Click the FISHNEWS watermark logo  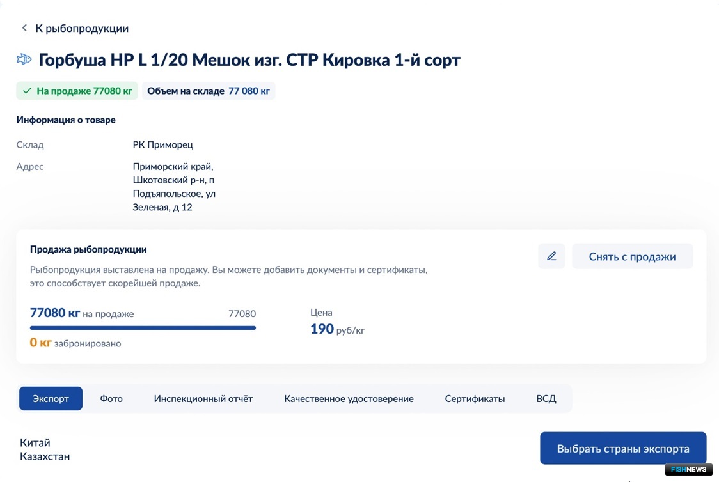click(x=689, y=469)
